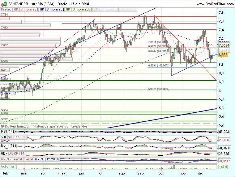This screenshot has width=235, height=177.
Task: Click the MACD value -0,0517
Action: click(x=225, y=161)
